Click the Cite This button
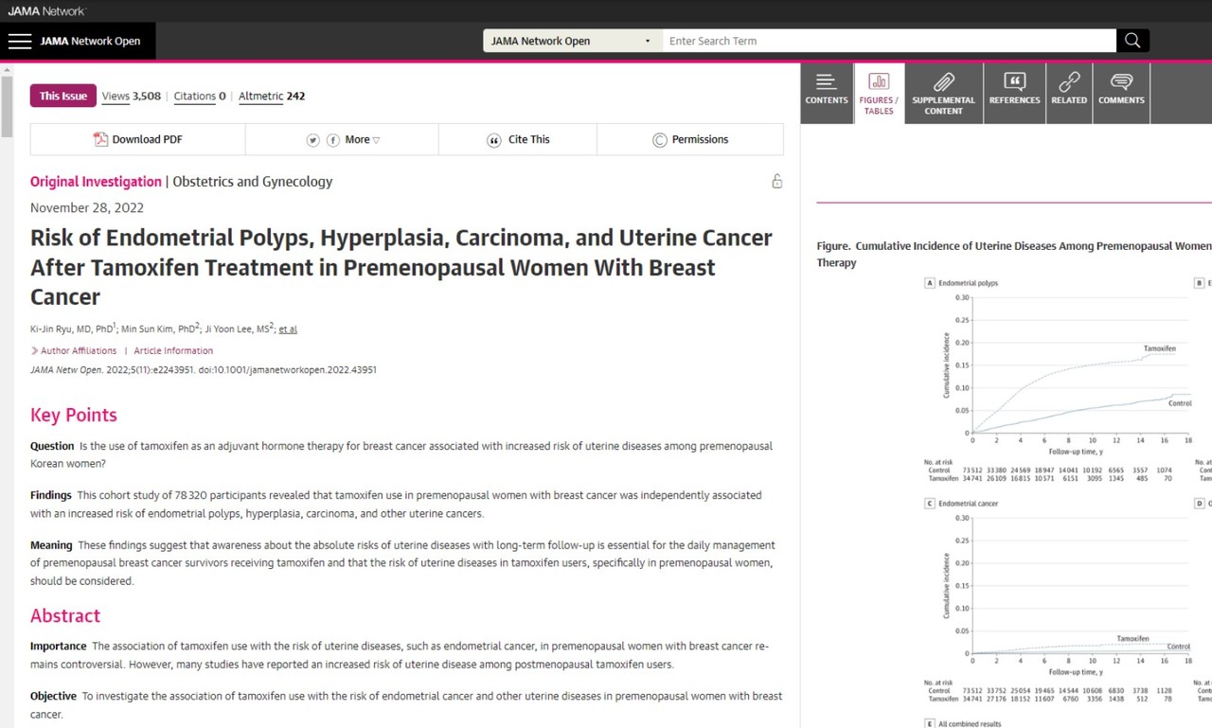Image resolution: width=1212 pixels, height=728 pixels. pyautogui.click(x=518, y=139)
